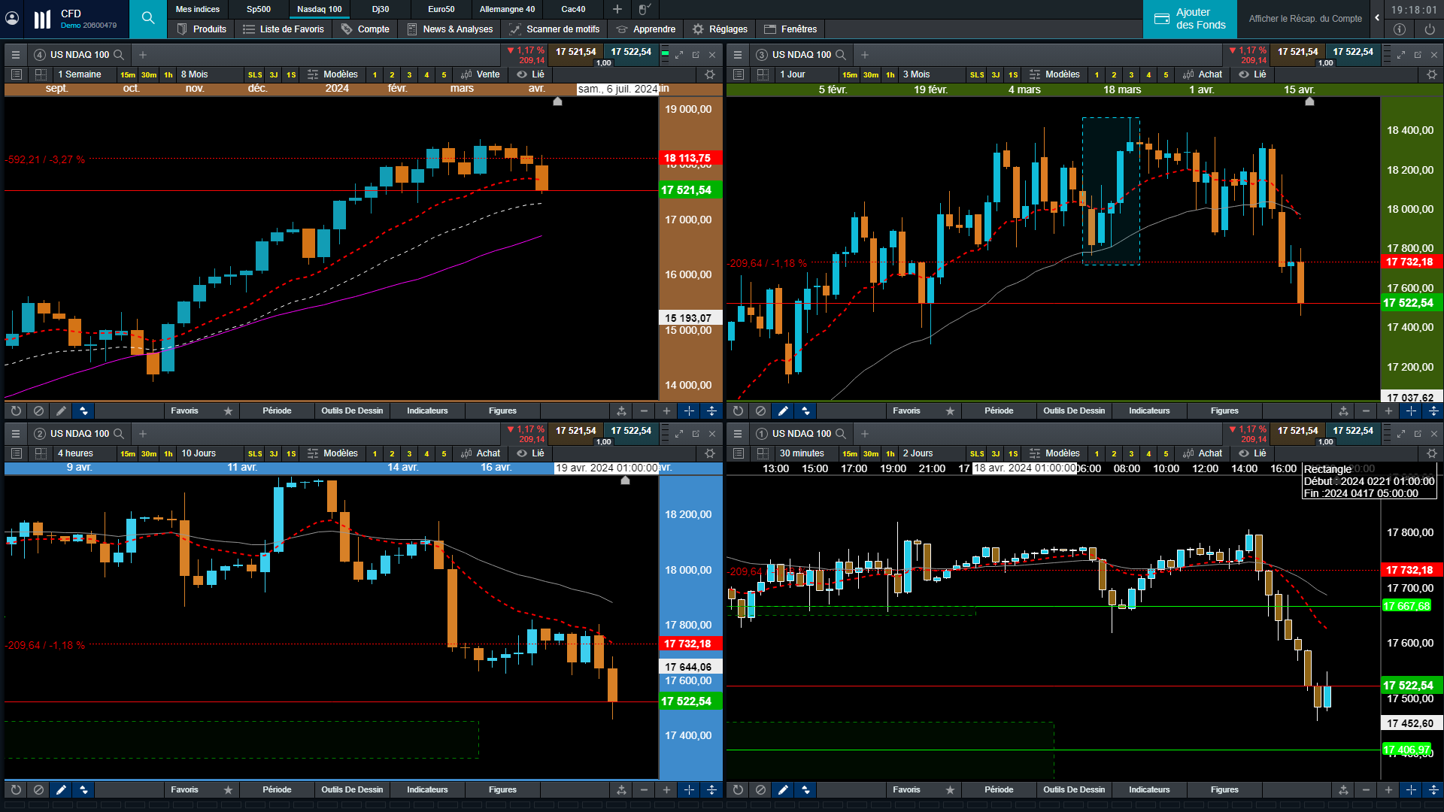Switch to the Dj30 tab
1444x812 pixels.
381,9
